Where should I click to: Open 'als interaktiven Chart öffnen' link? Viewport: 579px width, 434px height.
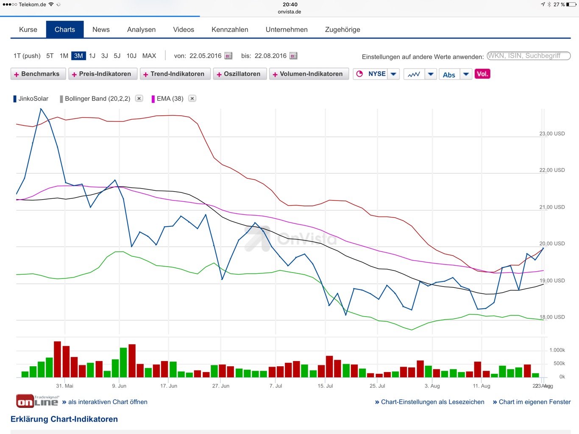[x=108, y=402]
